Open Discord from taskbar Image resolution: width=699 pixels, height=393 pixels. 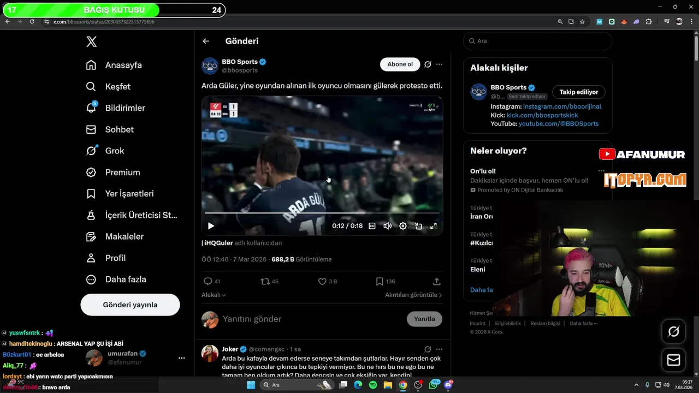pyautogui.click(x=449, y=385)
